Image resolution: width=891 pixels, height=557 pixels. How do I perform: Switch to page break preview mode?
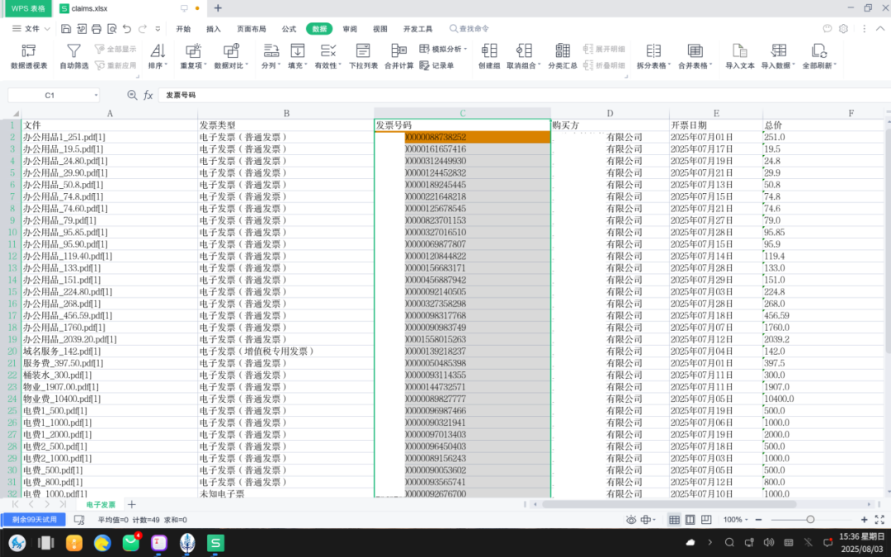click(x=706, y=520)
